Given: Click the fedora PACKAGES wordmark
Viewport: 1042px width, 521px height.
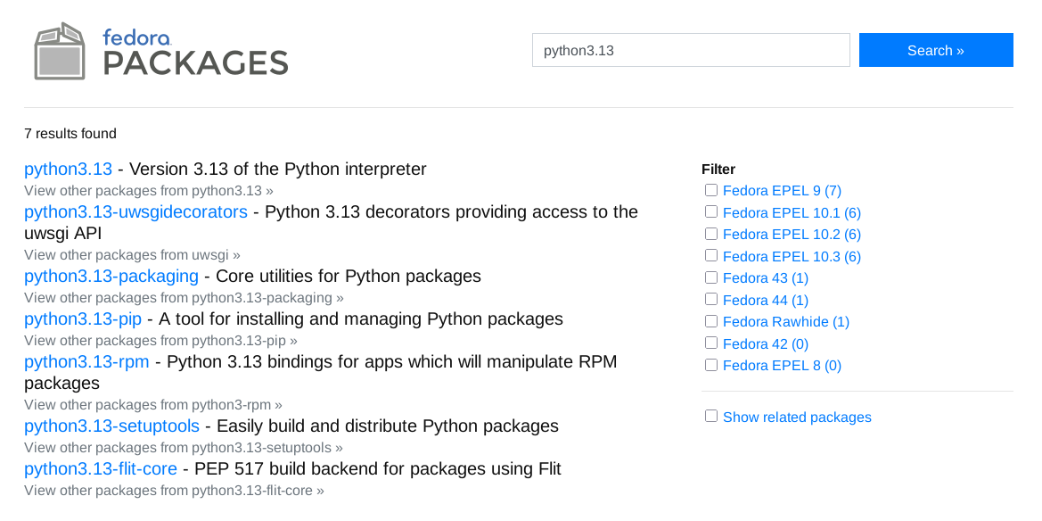Looking at the screenshot, I should click(x=196, y=52).
